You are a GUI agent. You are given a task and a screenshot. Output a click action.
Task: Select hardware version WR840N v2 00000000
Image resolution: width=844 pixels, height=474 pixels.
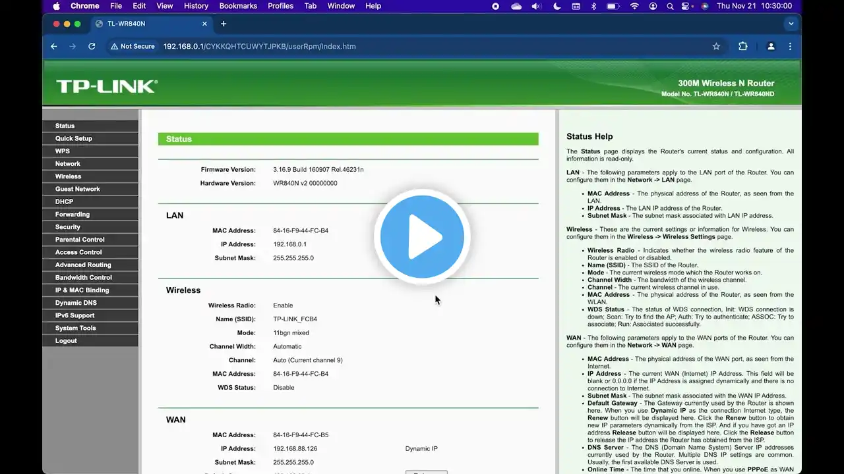pos(305,183)
